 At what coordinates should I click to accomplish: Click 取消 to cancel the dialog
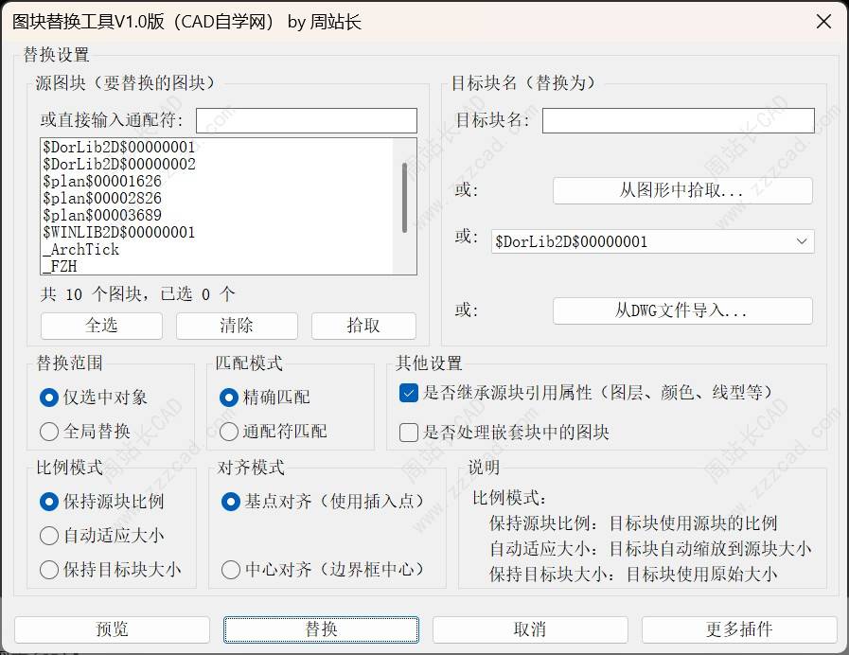[x=529, y=628]
